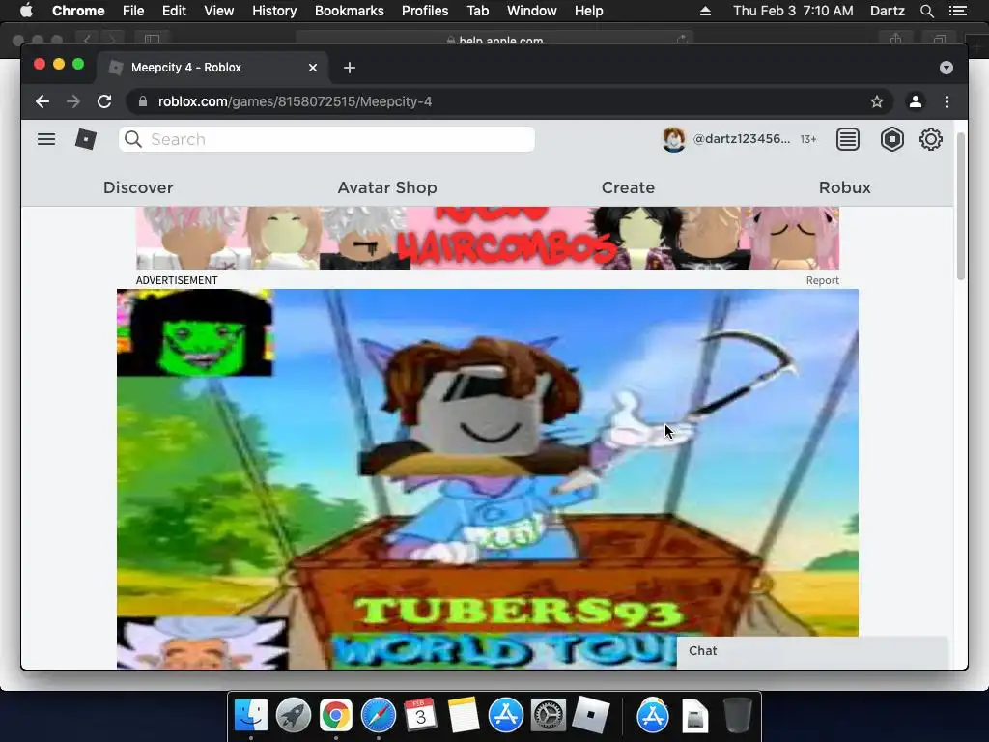Close the Meepcity 4 - Roblox tab
The width and height of the screenshot is (989, 742).
coord(313,68)
